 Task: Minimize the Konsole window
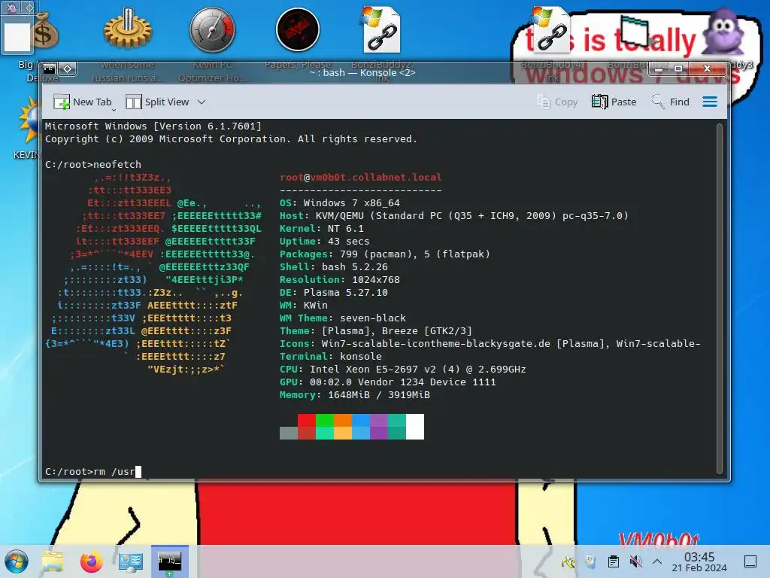tap(659, 68)
